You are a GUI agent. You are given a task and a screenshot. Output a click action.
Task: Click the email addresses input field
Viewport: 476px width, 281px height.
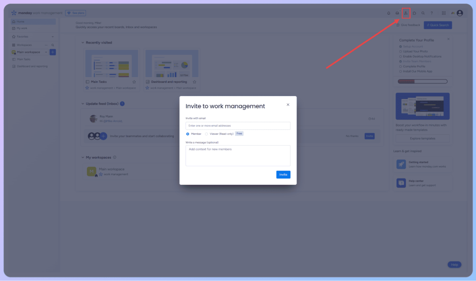(238, 125)
